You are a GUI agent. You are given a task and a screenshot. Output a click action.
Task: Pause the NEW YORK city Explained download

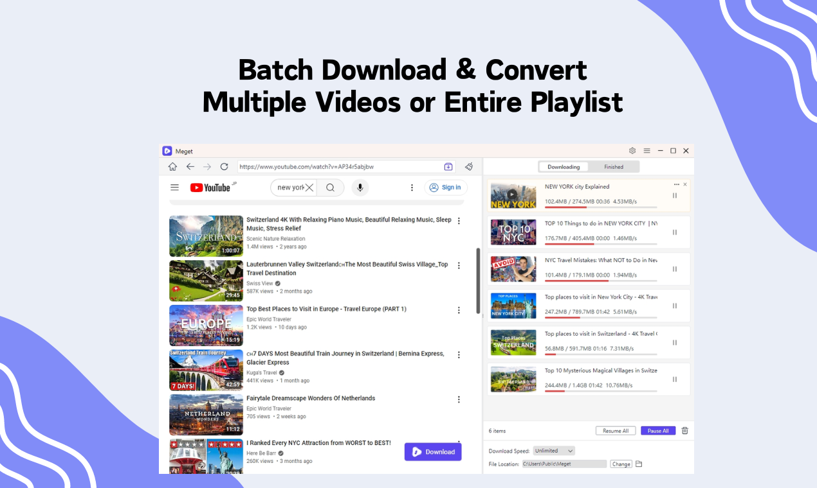tap(675, 196)
